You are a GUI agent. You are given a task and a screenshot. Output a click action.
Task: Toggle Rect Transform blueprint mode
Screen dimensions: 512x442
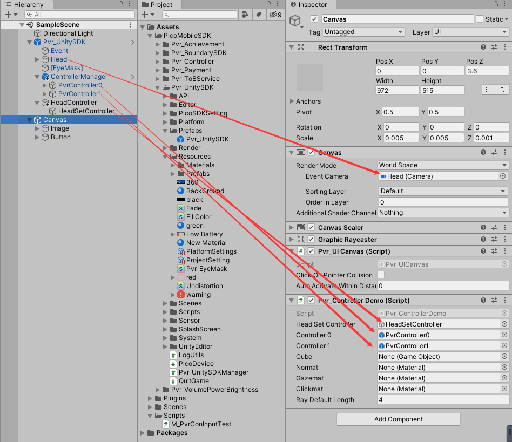coord(488,90)
